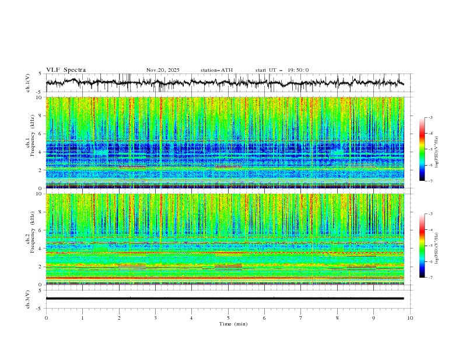Click the time axis tick label '10'
The height and width of the screenshot is (357, 462).
pyautogui.click(x=410, y=318)
